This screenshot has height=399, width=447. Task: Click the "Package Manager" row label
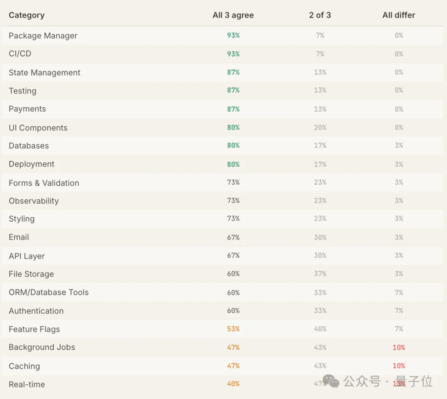[43, 36]
